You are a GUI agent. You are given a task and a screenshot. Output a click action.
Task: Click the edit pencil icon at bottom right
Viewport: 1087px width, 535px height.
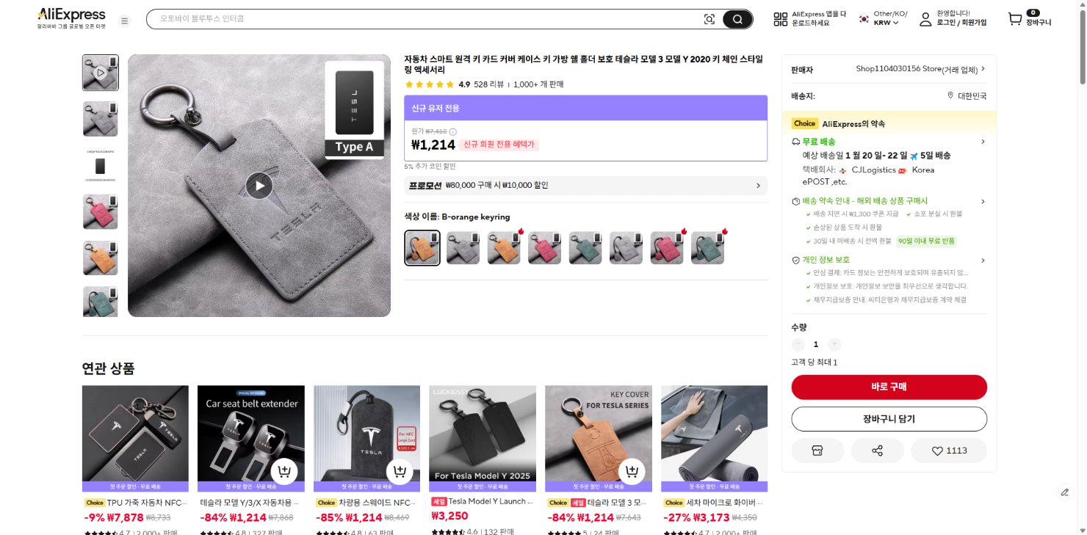click(x=1064, y=492)
